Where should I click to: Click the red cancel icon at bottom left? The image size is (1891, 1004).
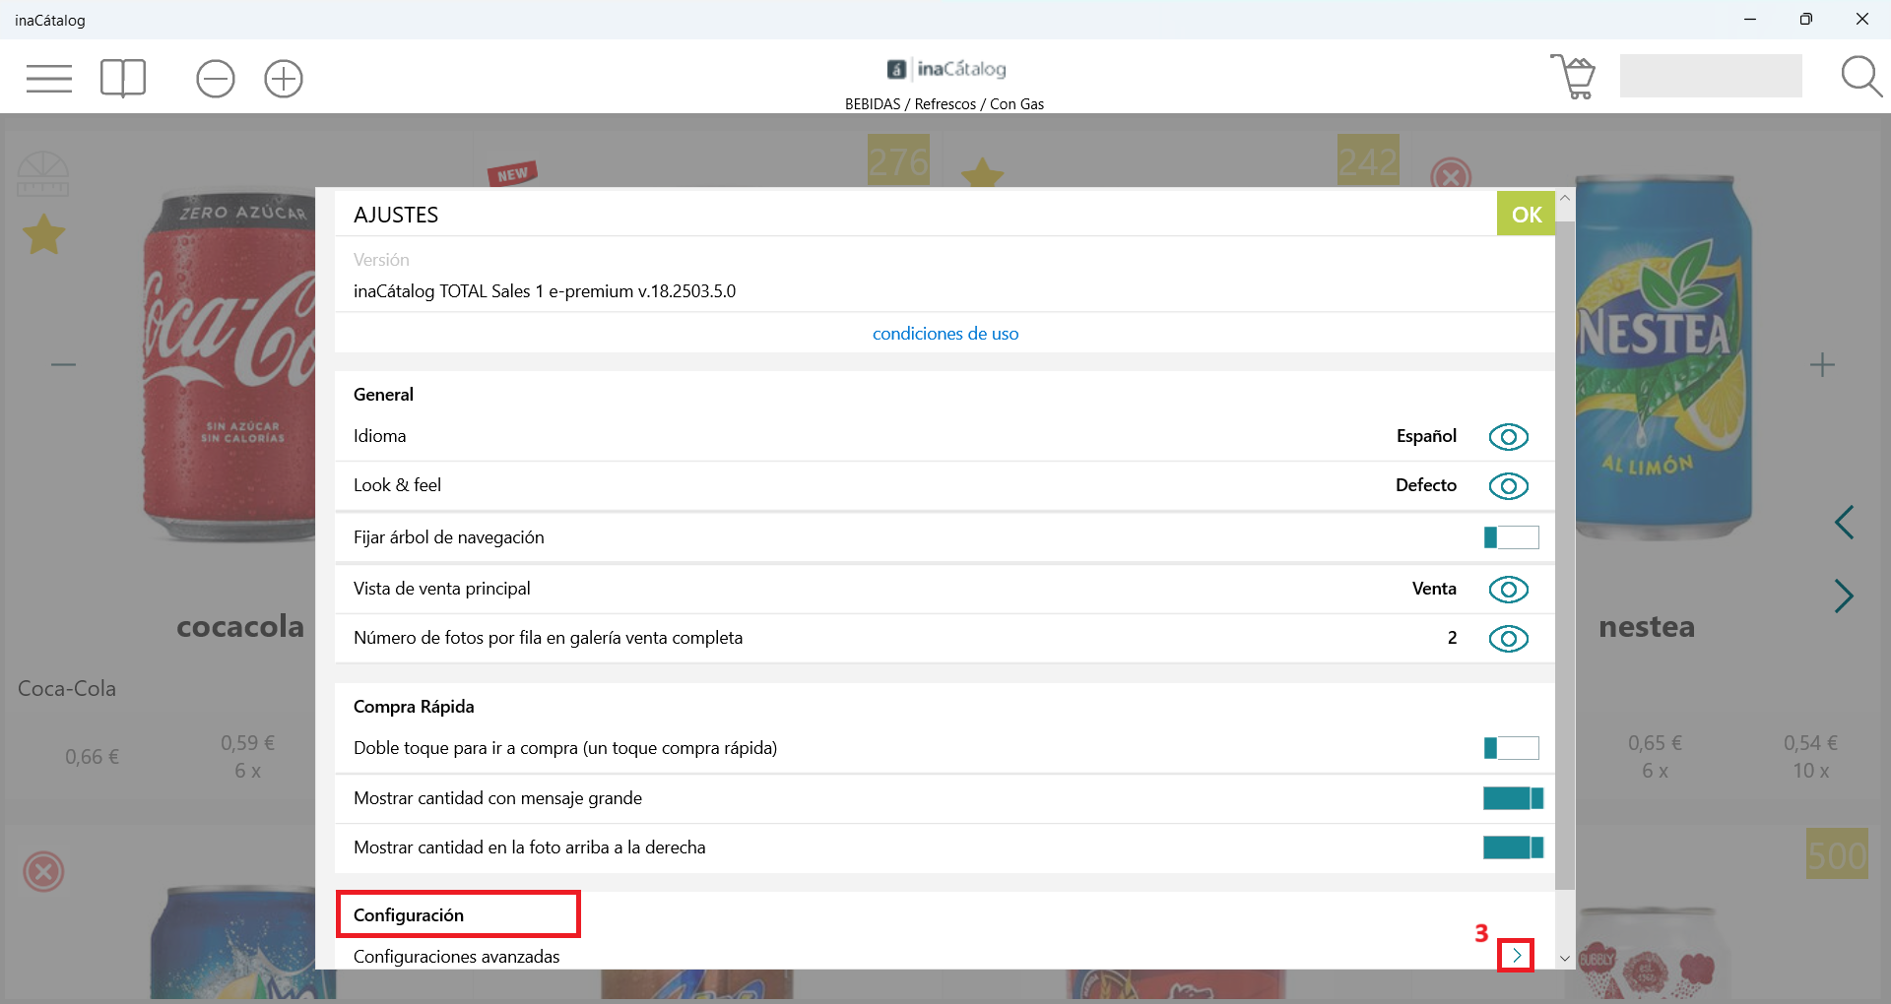[43, 872]
